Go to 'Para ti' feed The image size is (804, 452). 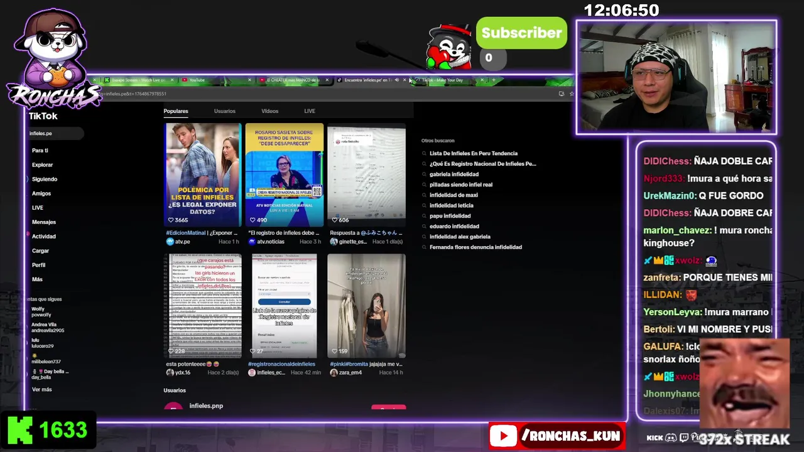(40, 151)
